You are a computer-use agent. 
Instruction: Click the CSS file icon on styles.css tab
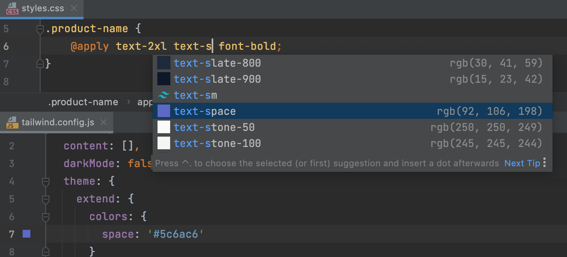point(12,8)
